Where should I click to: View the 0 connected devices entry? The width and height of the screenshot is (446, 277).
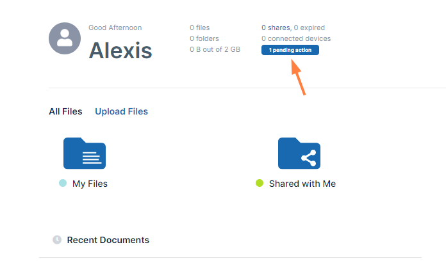click(x=296, y=38)
